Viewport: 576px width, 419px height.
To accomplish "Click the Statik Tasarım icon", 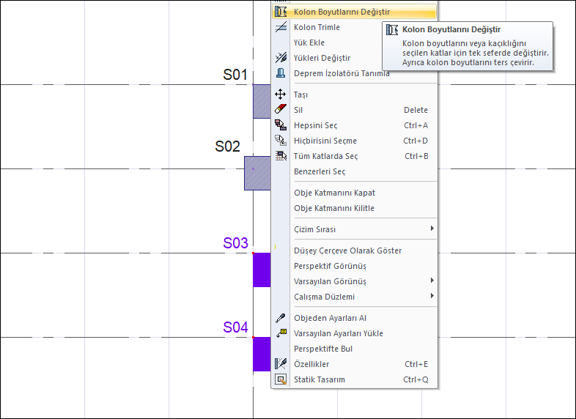I will click(x=281, y=379).
